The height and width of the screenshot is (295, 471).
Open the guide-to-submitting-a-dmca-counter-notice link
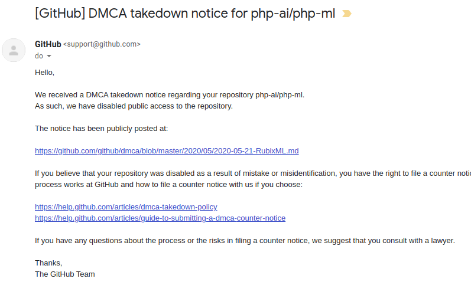tap(160, 218)
